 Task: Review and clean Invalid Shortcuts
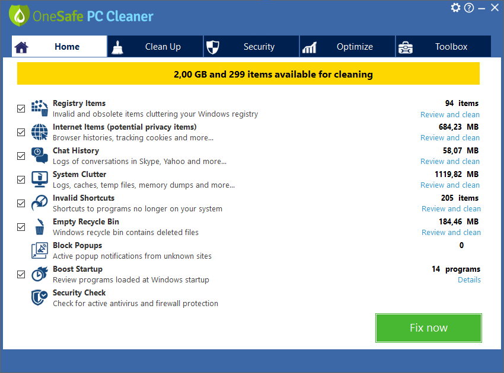[x=451, y=209]
